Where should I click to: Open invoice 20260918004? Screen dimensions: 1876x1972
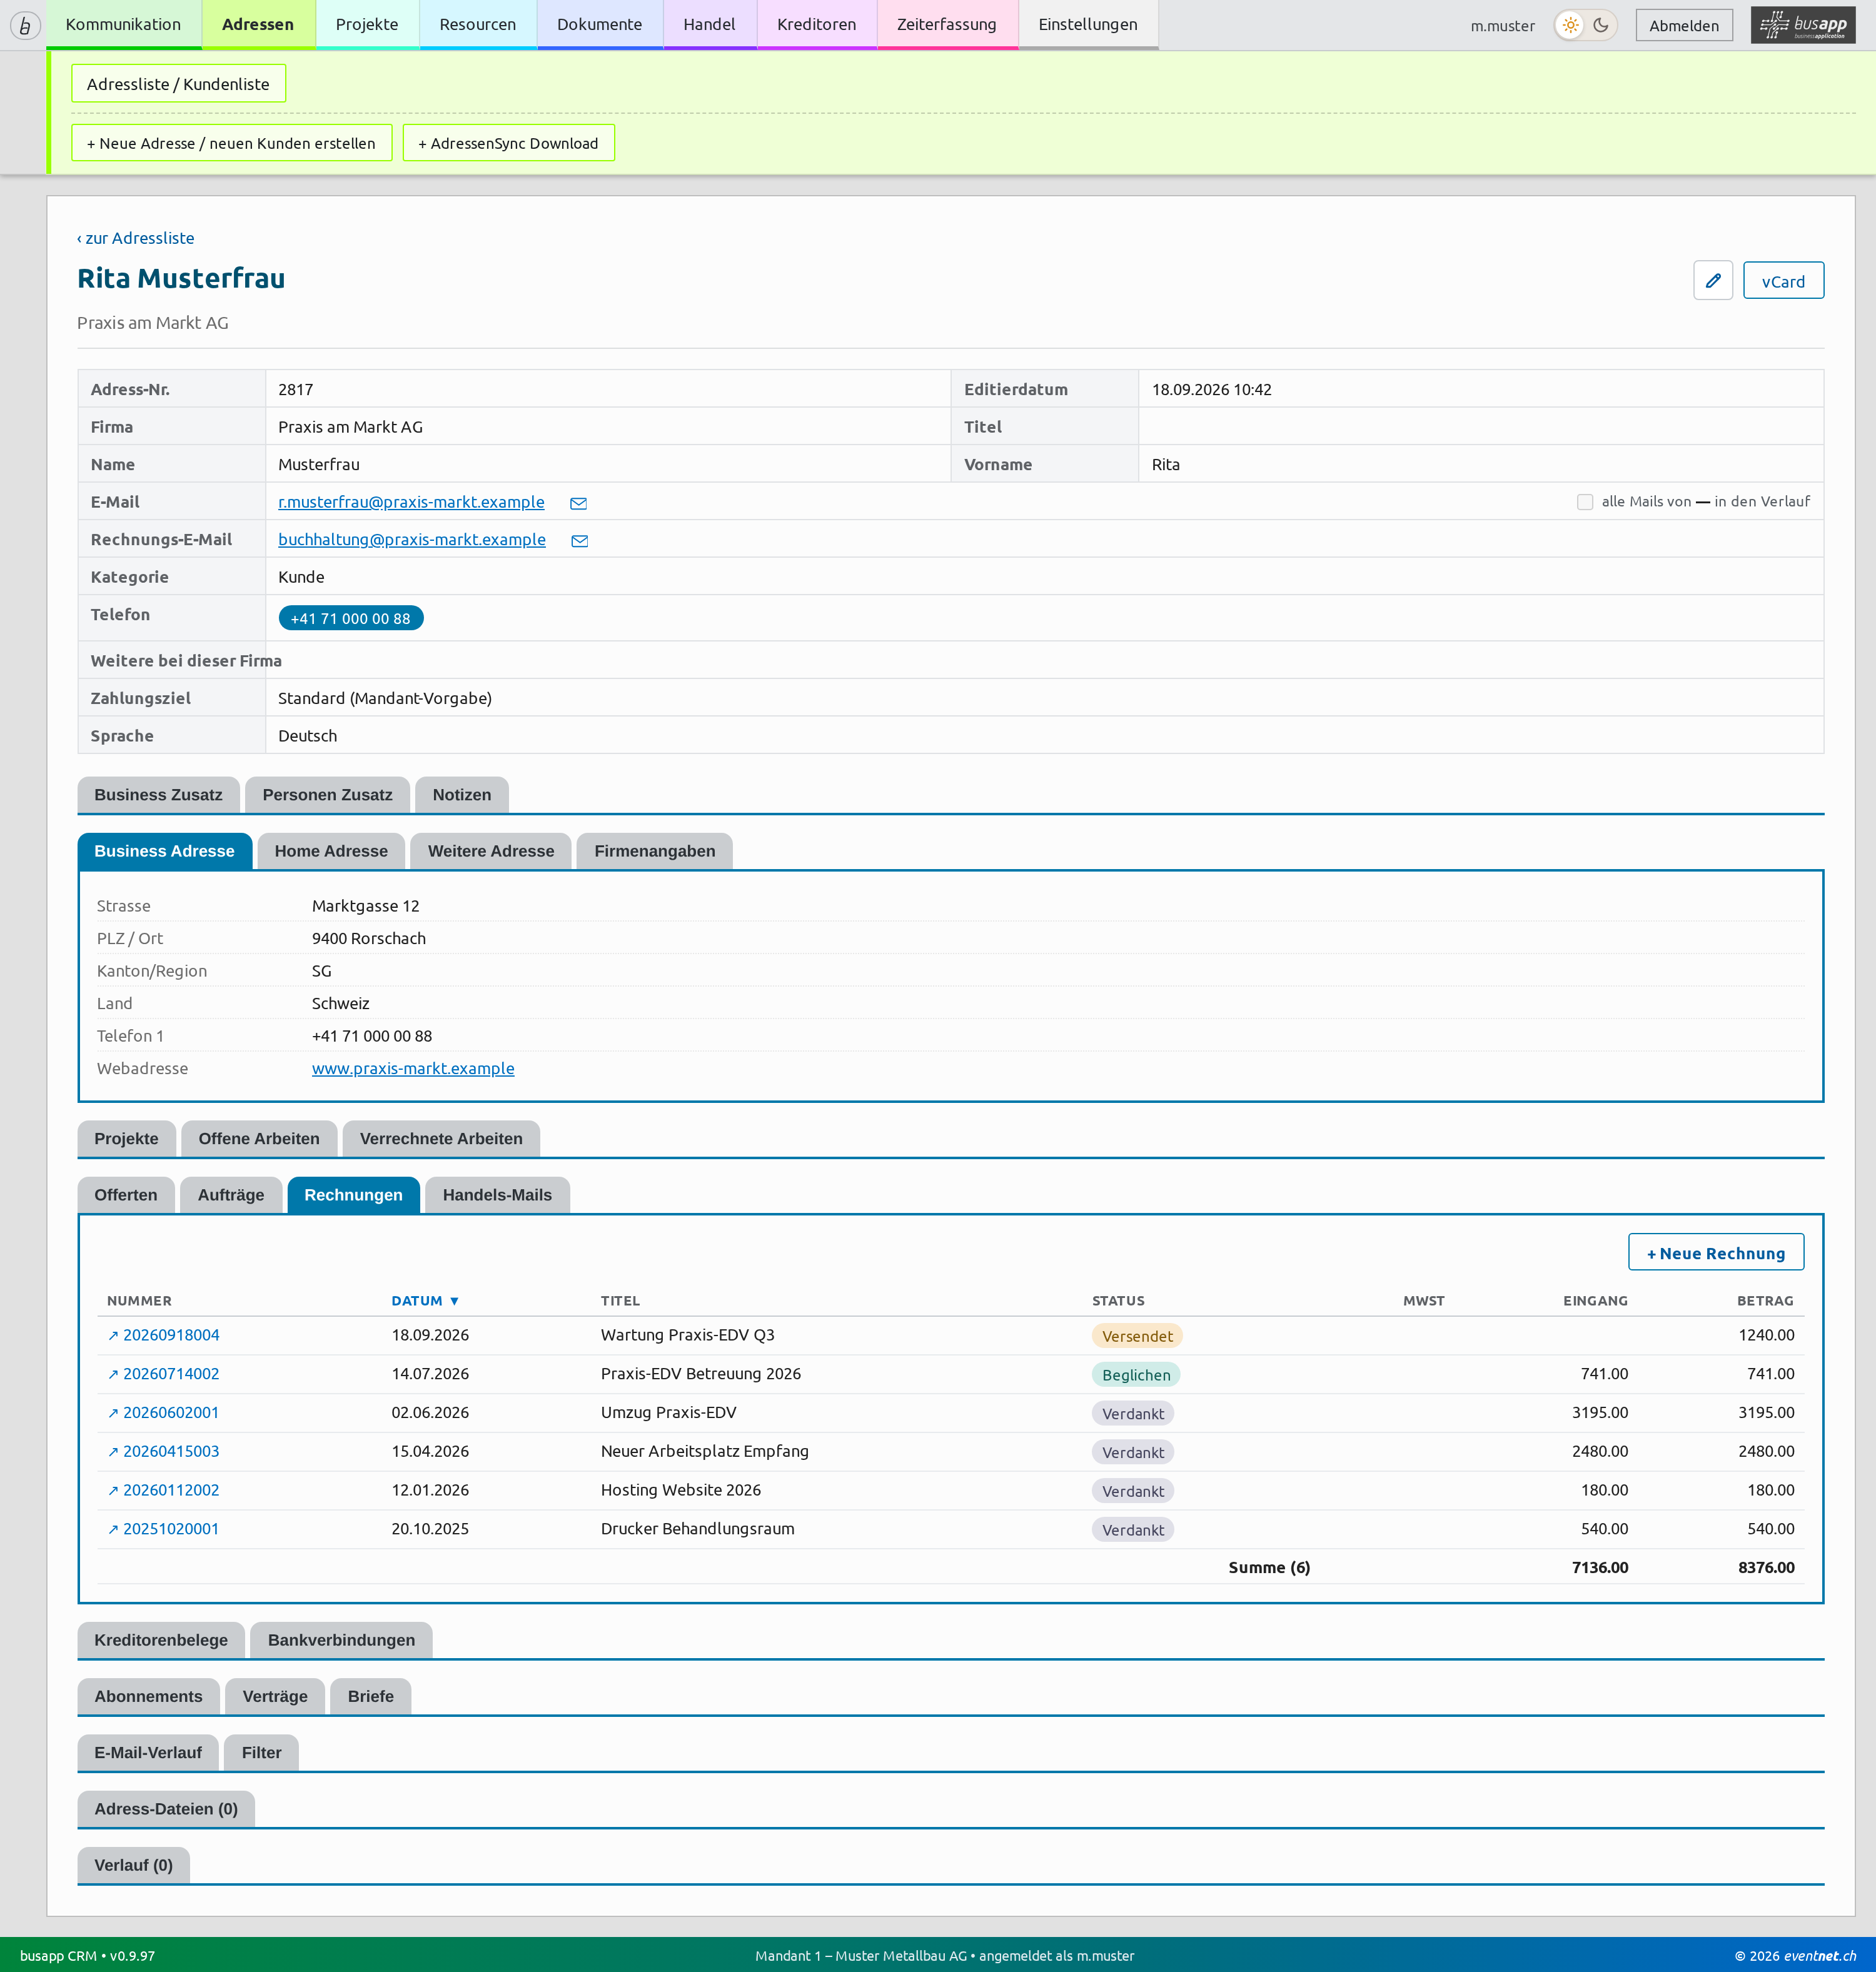point(164,1335)
